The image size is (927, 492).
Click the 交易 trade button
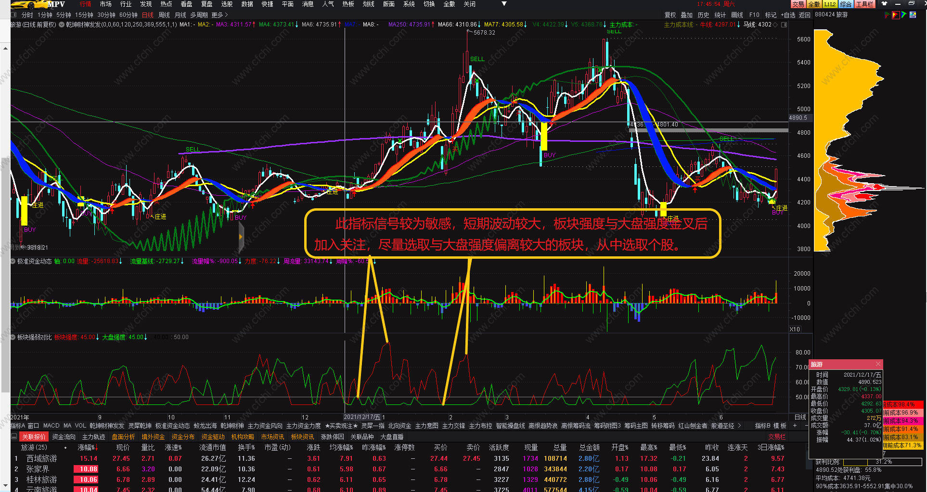pyautogui.click(x=798, y=4)
